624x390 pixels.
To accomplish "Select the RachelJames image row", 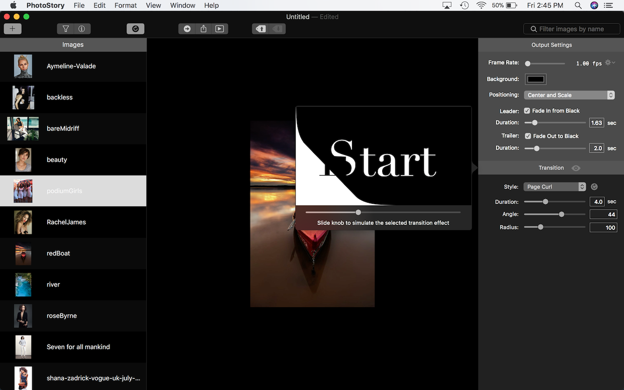I will pos(73,222).
